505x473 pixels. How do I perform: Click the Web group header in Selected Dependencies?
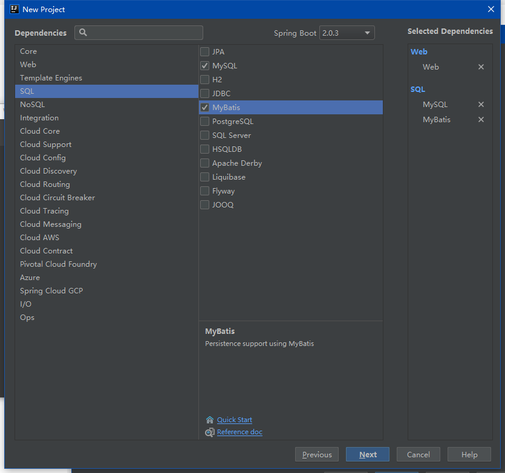pyautogui.click(x=419, y=51)
